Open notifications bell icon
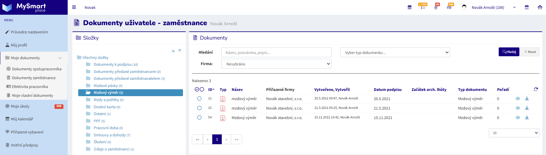Screen dimensions: 546x155 436,7
